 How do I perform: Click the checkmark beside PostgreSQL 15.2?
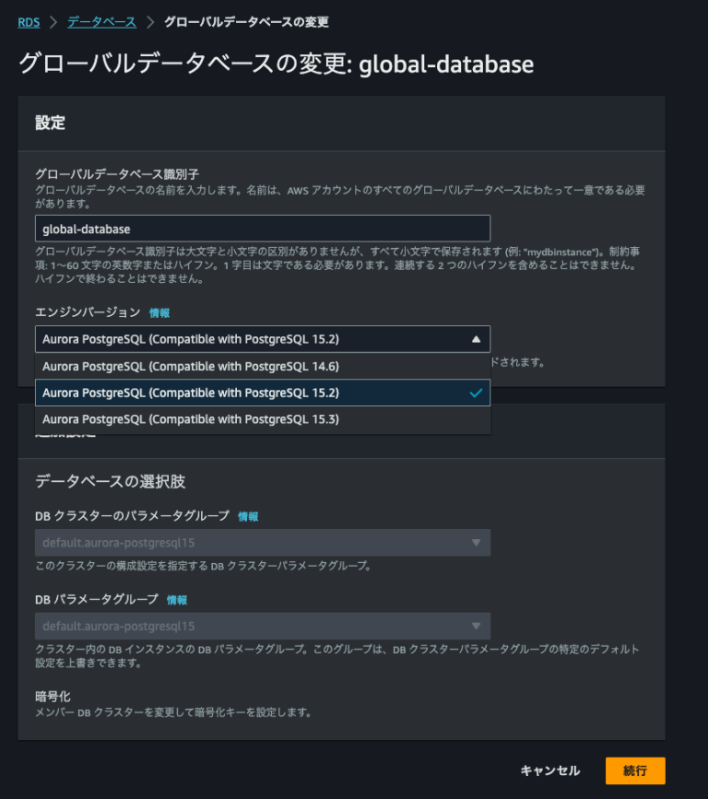point(477,393)
